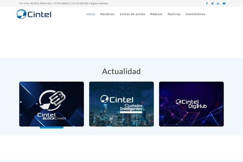This screenshot has height=162, width=243.
Task: Open the Noticias menu item
Action: (x=174, y=14)
